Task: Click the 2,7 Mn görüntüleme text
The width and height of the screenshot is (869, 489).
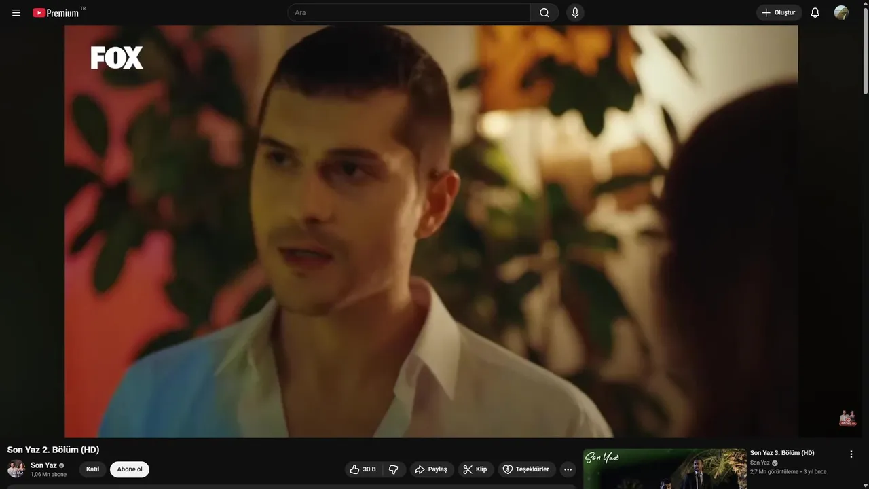Action: 775,472
